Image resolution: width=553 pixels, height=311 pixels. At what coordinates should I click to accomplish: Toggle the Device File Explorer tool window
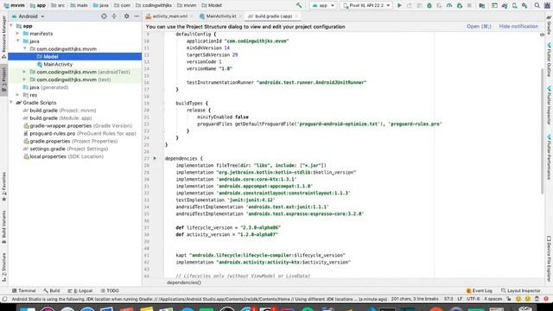[550, 259]
